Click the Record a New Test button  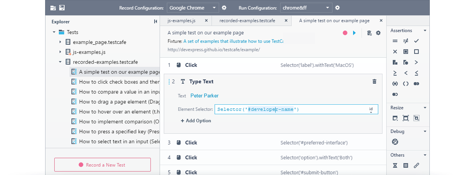click(102, 165)
